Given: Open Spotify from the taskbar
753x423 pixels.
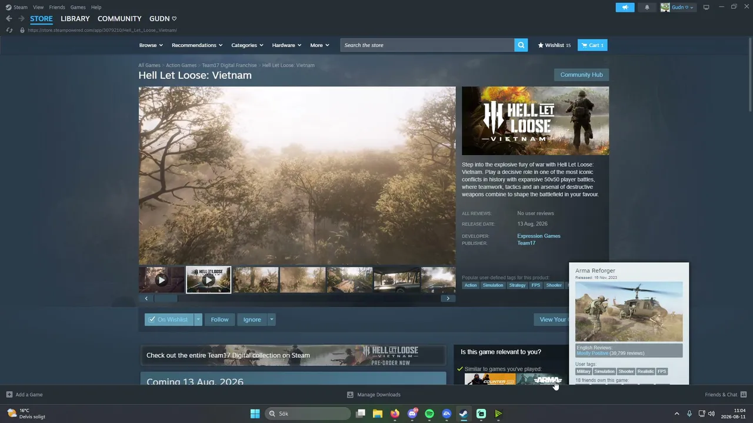Looking at the screenshot, I should (x=429, y=414).
